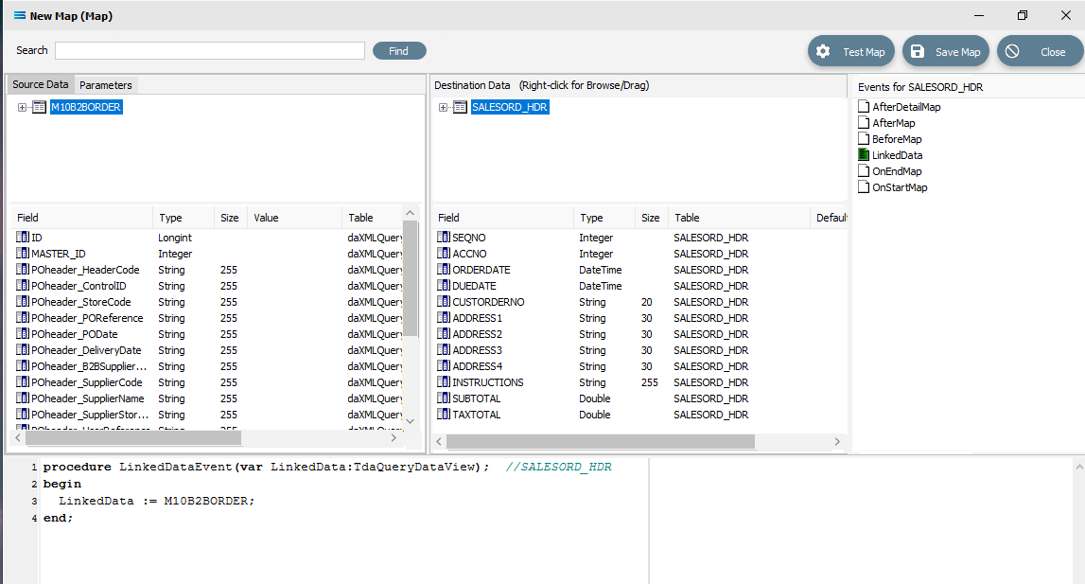This screenshot has width=1085, height=584.
Task: Click the field icon beside POheader_StoreCode
Action: [x=23, y=301]
